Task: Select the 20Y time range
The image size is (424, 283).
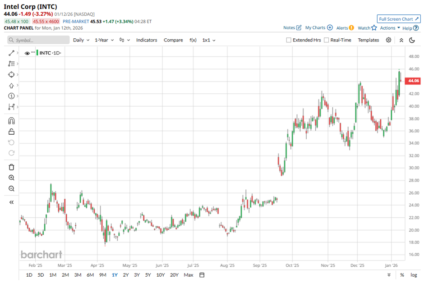Action: point(175,275)
